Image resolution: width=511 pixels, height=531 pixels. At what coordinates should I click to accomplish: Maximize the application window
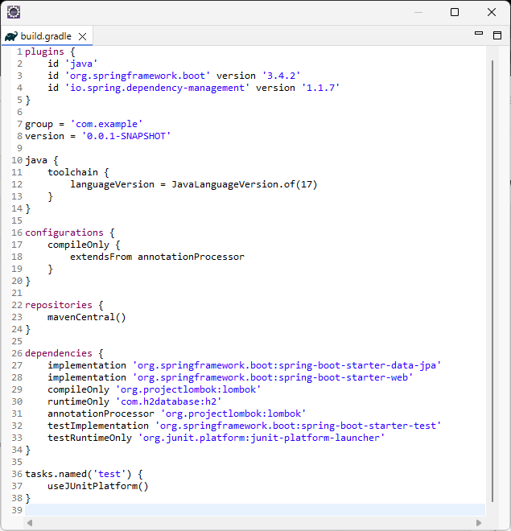[x=455, y=12]
